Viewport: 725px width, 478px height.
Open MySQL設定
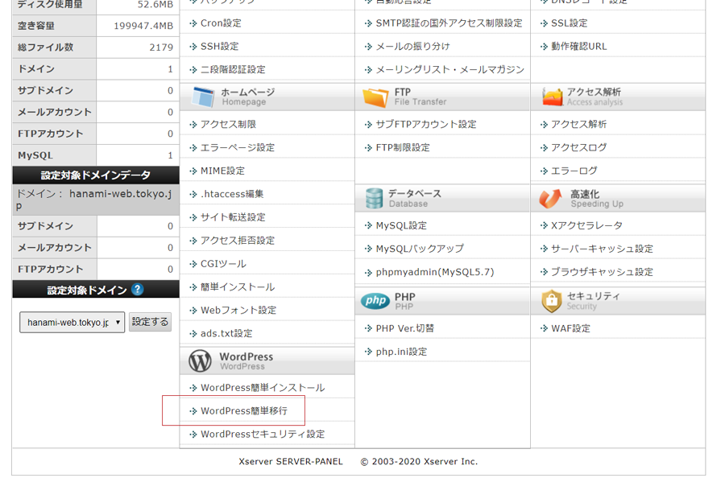(x=401, y=225)
